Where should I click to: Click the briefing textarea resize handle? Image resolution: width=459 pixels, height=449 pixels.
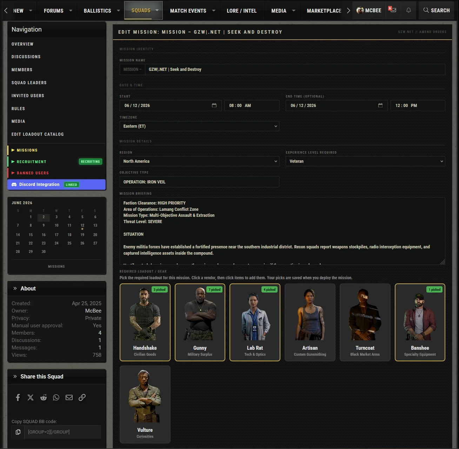(x=443, y=262)
